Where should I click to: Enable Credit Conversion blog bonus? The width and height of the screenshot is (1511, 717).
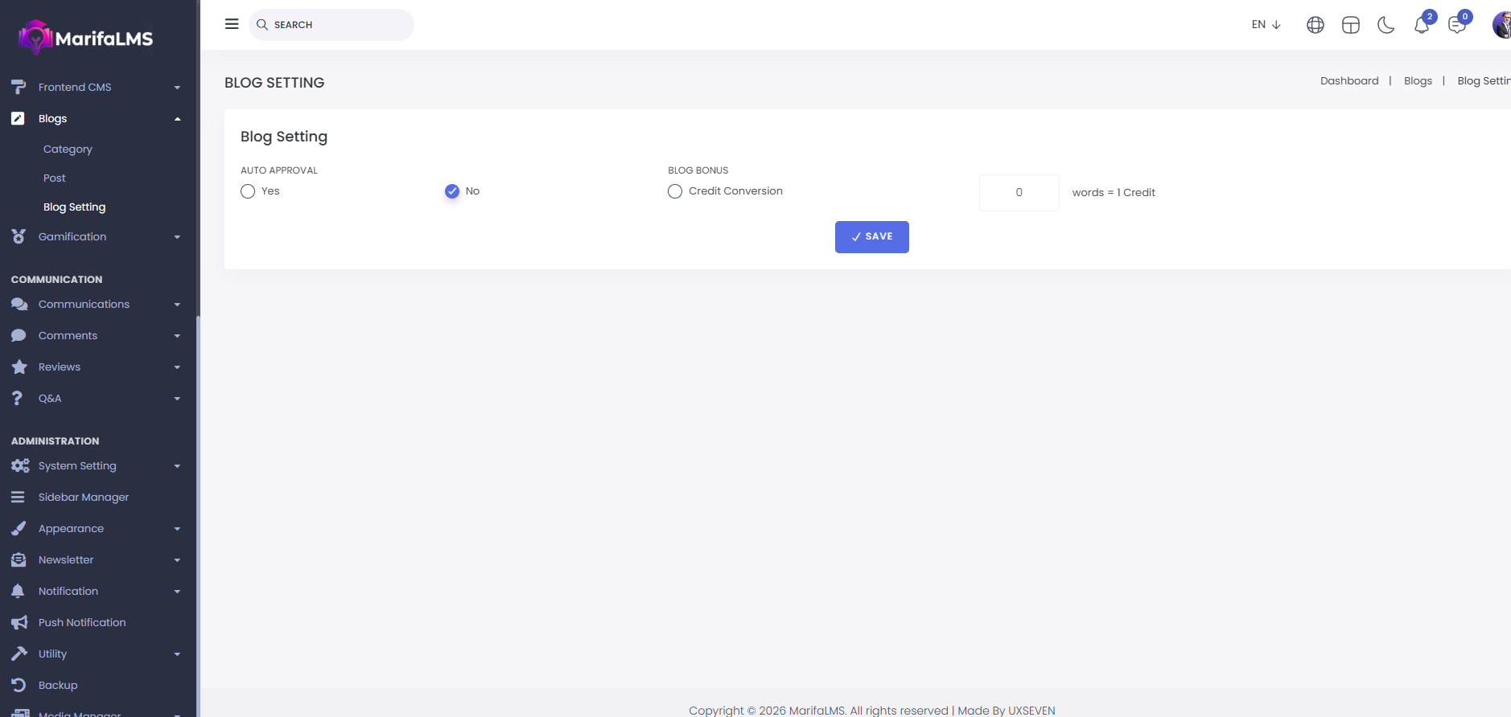(675, 191)
